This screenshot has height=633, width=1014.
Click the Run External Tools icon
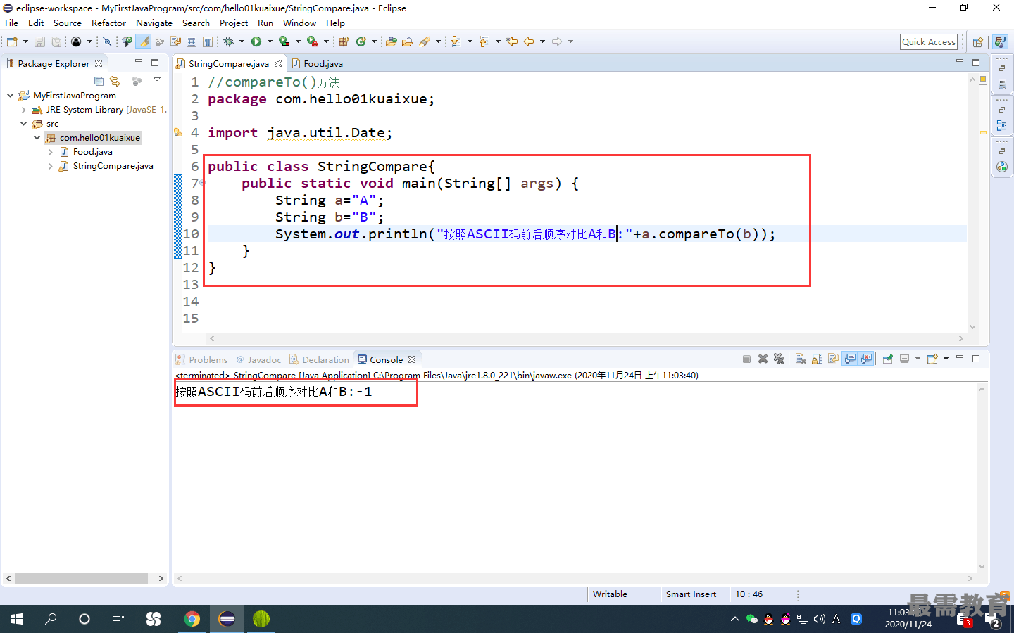coord(312,41)
